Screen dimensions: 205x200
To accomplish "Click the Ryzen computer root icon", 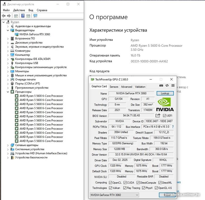I will click(x=8, y=22).
